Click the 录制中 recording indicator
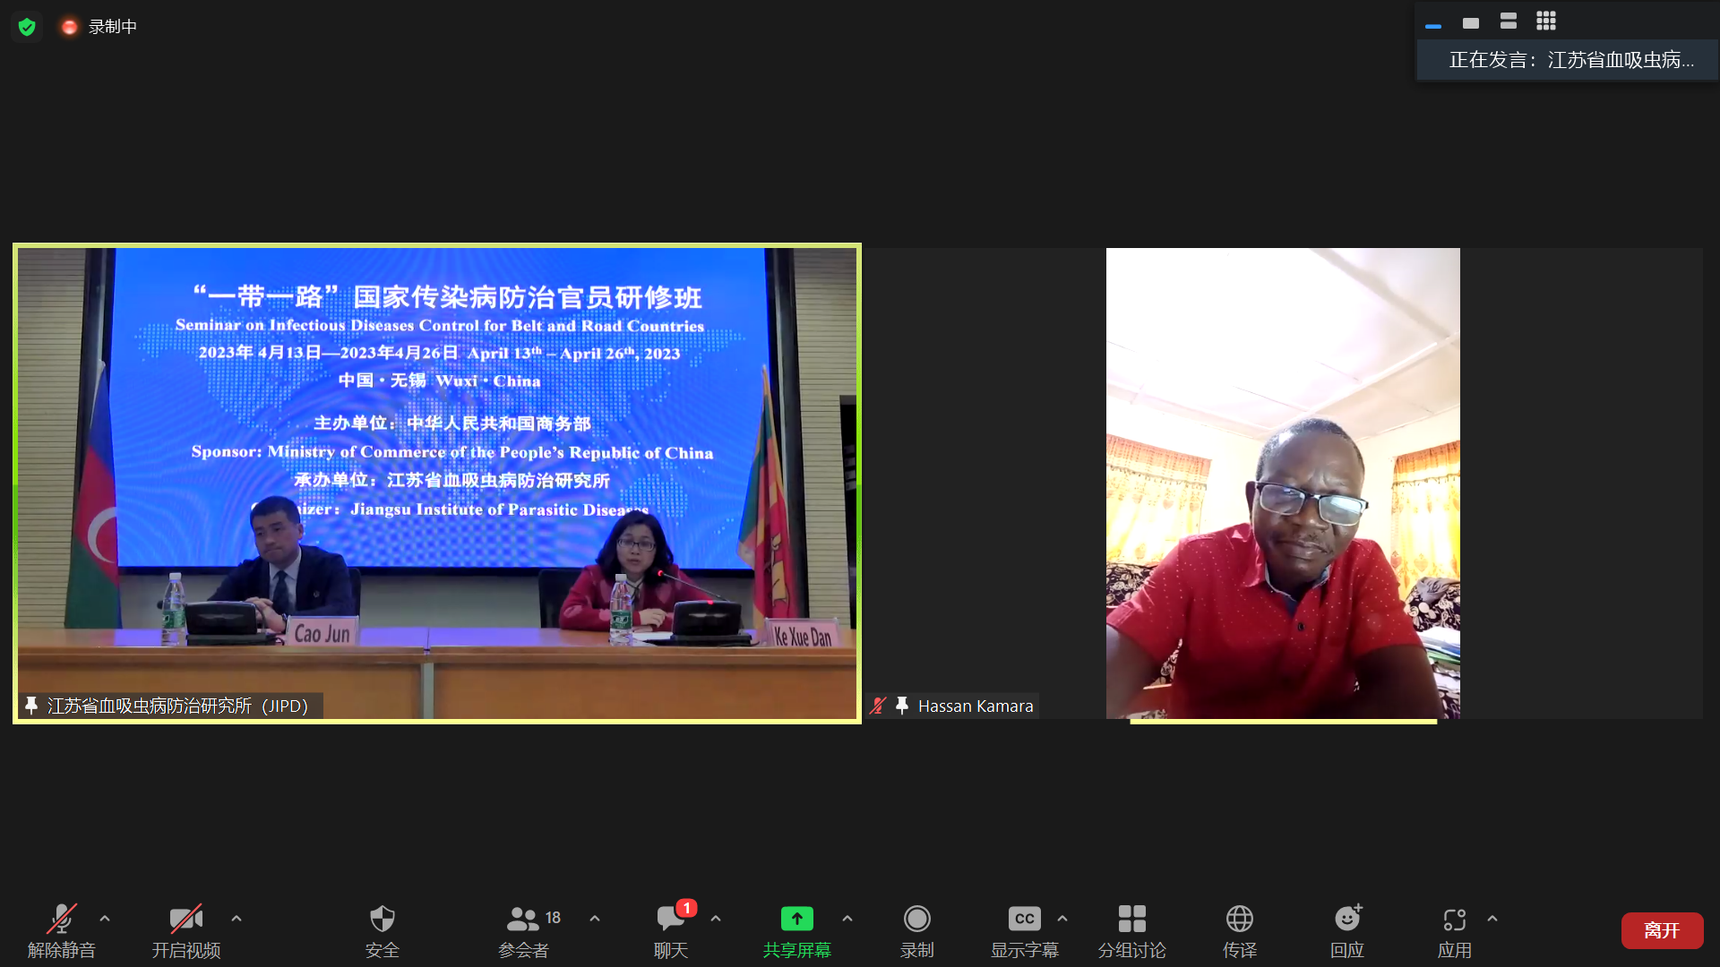Screen dimensions: 1720x967 click(99, 27)
